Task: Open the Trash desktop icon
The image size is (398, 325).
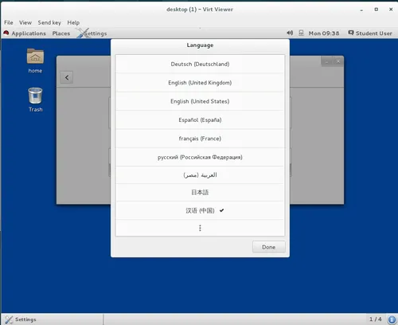Action: tap(35, 96)
